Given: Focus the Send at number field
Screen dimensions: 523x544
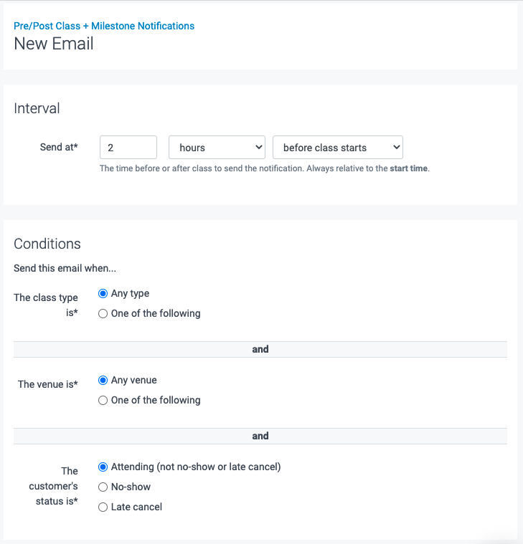Looking at the screenshot, I should 128,148.
